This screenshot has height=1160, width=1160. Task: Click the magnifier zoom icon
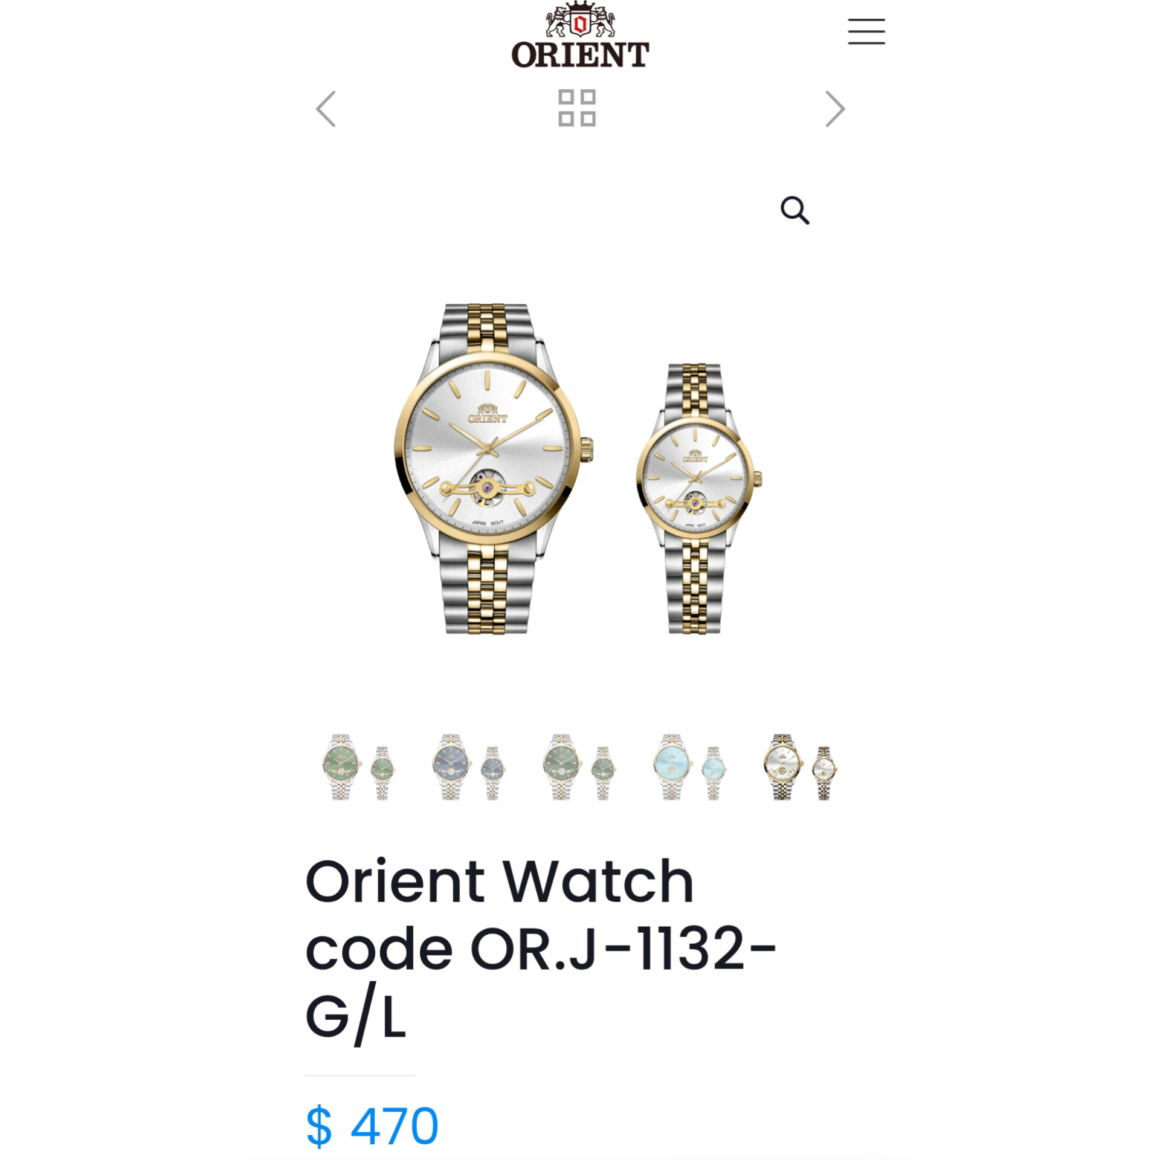pyautogui.click(x=794, y=210)
